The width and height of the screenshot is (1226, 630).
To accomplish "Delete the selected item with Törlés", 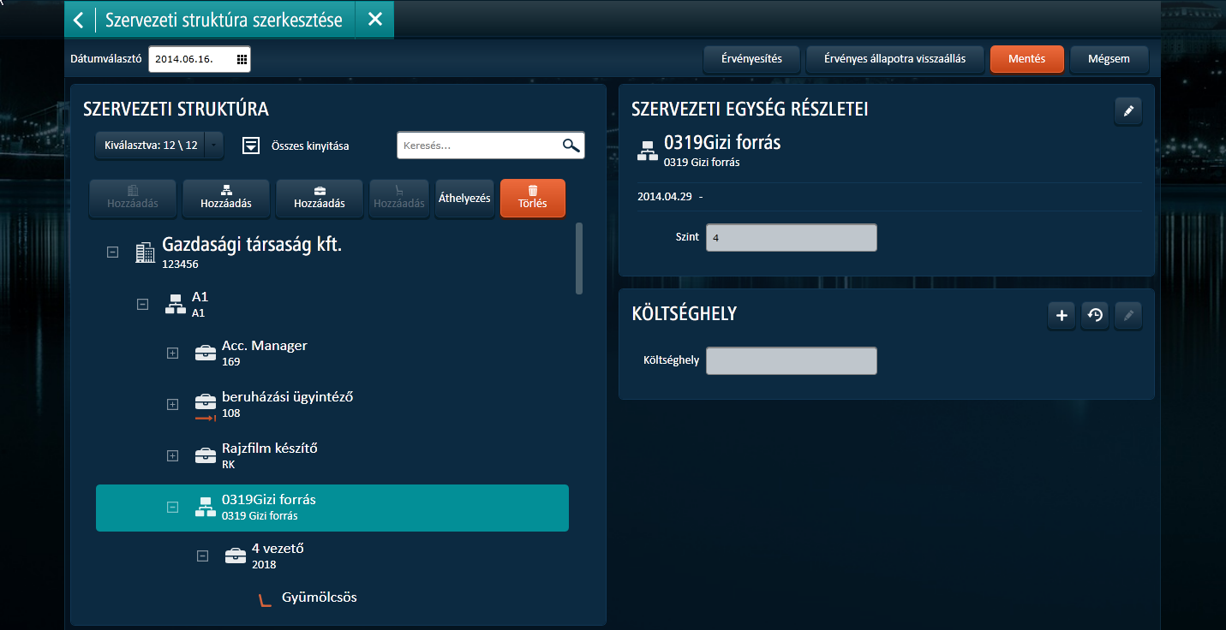I will tap(533, 198).
